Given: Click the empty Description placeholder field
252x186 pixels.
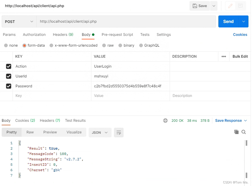Looking at the screenshot, I should tap(210, 96).
